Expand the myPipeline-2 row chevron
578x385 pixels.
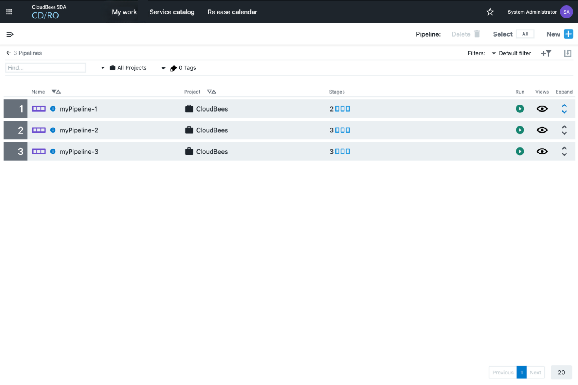(564, 130)
